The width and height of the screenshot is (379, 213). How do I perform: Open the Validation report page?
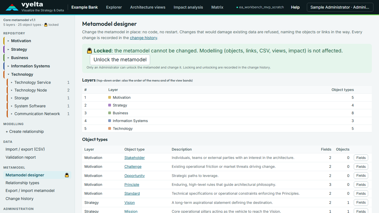[21, 157]
